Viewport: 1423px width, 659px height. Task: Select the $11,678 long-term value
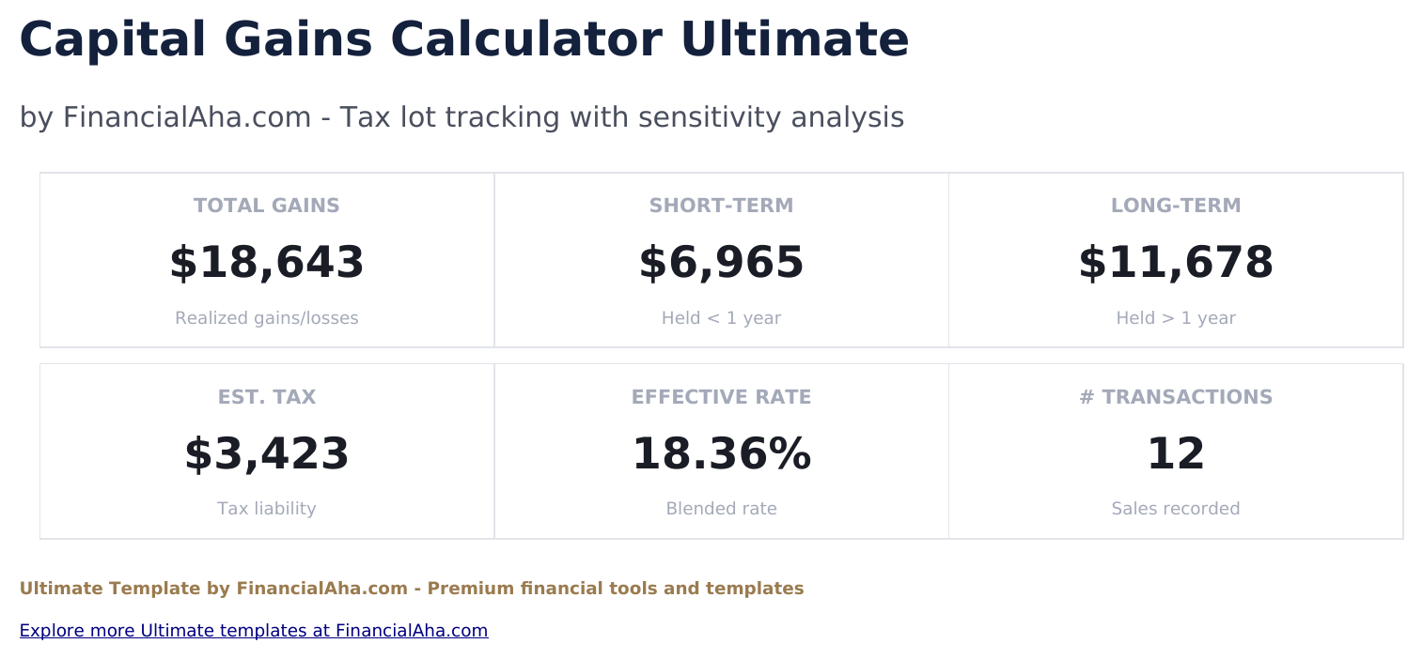click(1176, 263)
